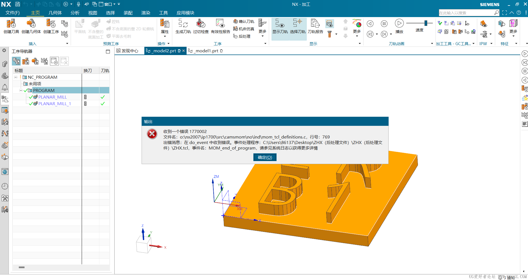Open the Help question-mark icon
The image size is (528, 280).
tap(519, 13)
